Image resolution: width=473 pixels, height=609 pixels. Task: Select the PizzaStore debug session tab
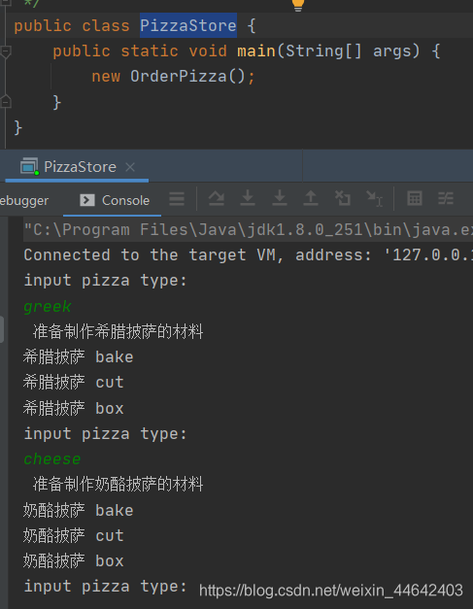click(x=77, y=167)
